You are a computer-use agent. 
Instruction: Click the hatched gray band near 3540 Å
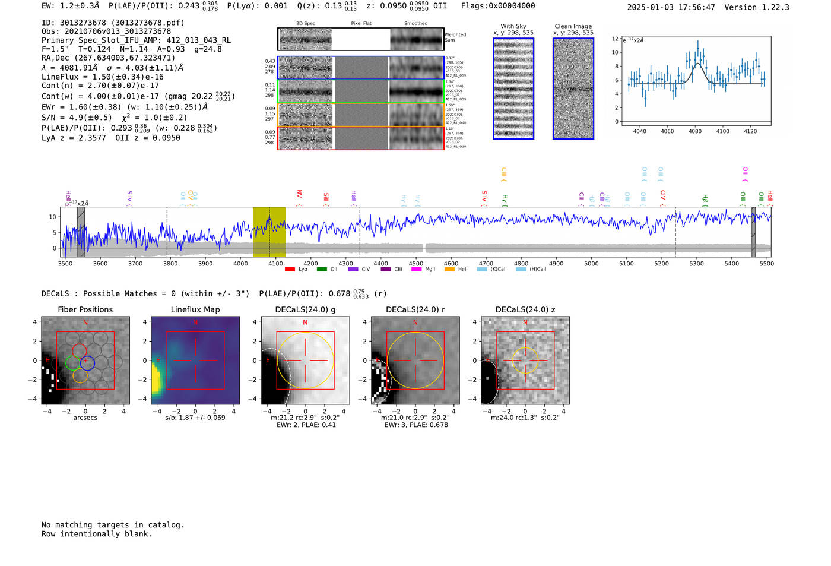pyautogui.click(x=81, y=232)
